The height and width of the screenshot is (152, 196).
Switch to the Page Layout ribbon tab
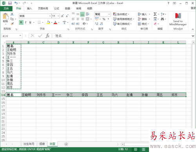click(43, 9)
